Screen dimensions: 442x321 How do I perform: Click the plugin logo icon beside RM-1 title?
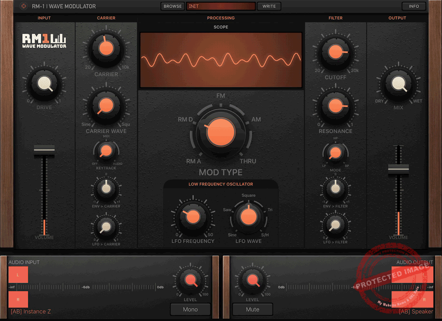pos(24,6)
